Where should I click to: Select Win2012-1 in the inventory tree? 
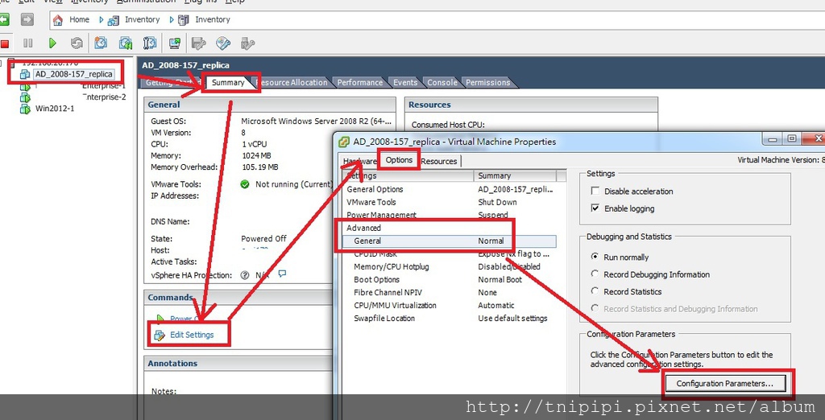55,109
